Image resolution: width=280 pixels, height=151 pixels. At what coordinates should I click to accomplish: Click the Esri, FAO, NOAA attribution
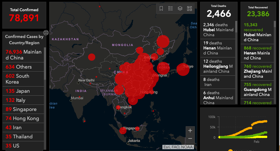(178, 147)
